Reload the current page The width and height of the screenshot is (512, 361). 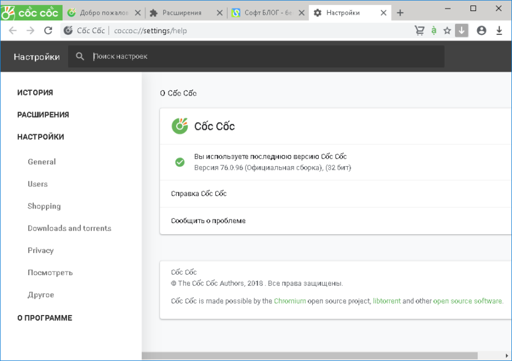pos(48,31)
